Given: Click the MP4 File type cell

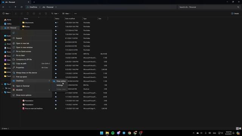Looking at the screenshot, I should click(x=86, y=54).
